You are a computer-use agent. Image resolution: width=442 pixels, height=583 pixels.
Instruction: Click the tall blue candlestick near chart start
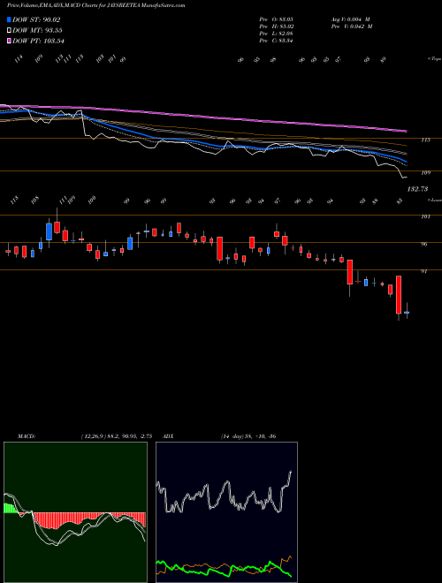pos(49,231)
